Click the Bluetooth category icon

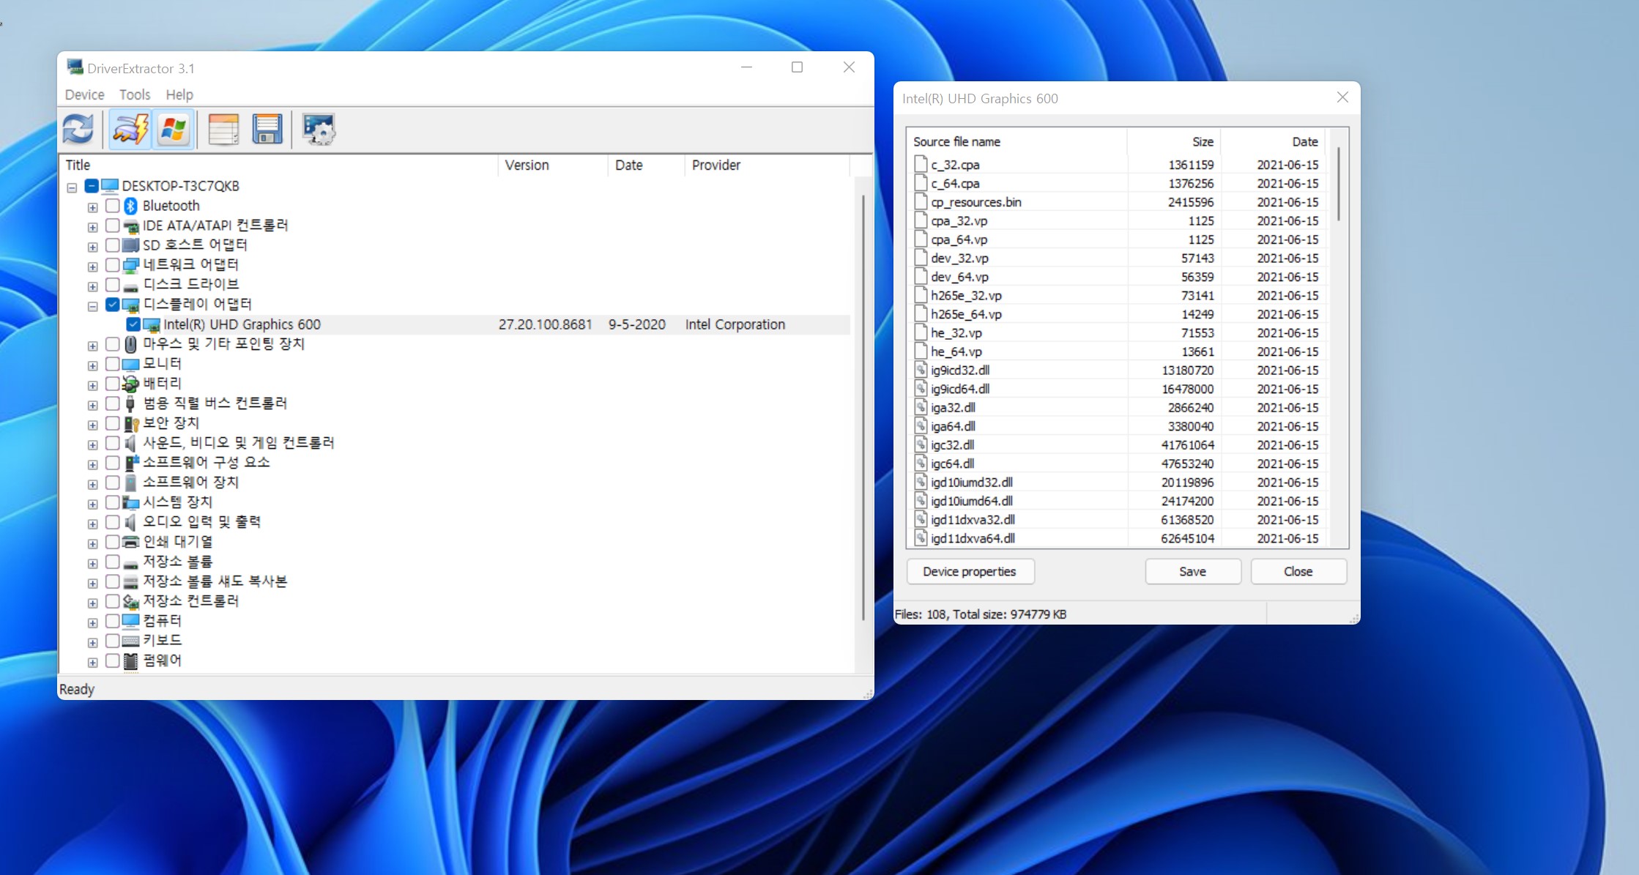tap(130, 206)
